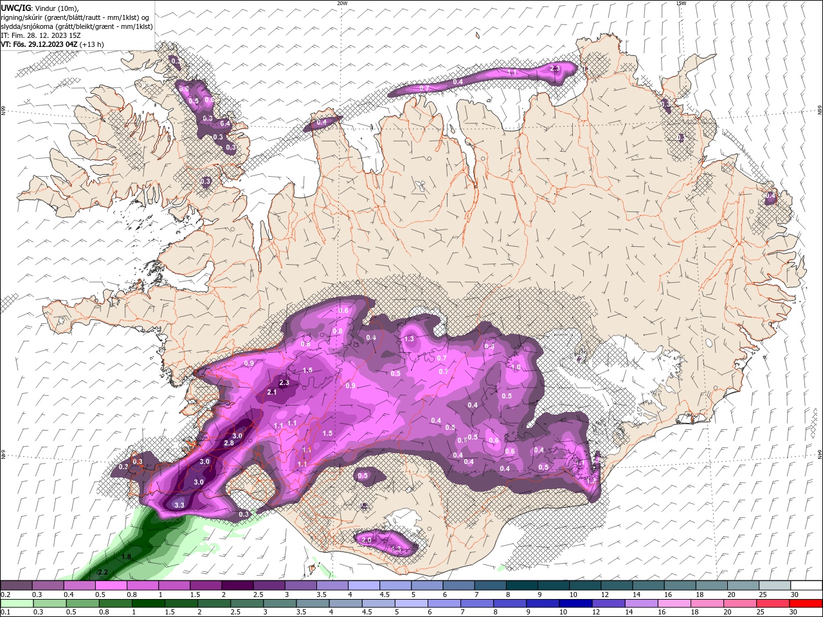This screenshot has width=823, height=617.
Task: Click the pale grey snow swatch for 25–30 mm
Action: point(775,585)
